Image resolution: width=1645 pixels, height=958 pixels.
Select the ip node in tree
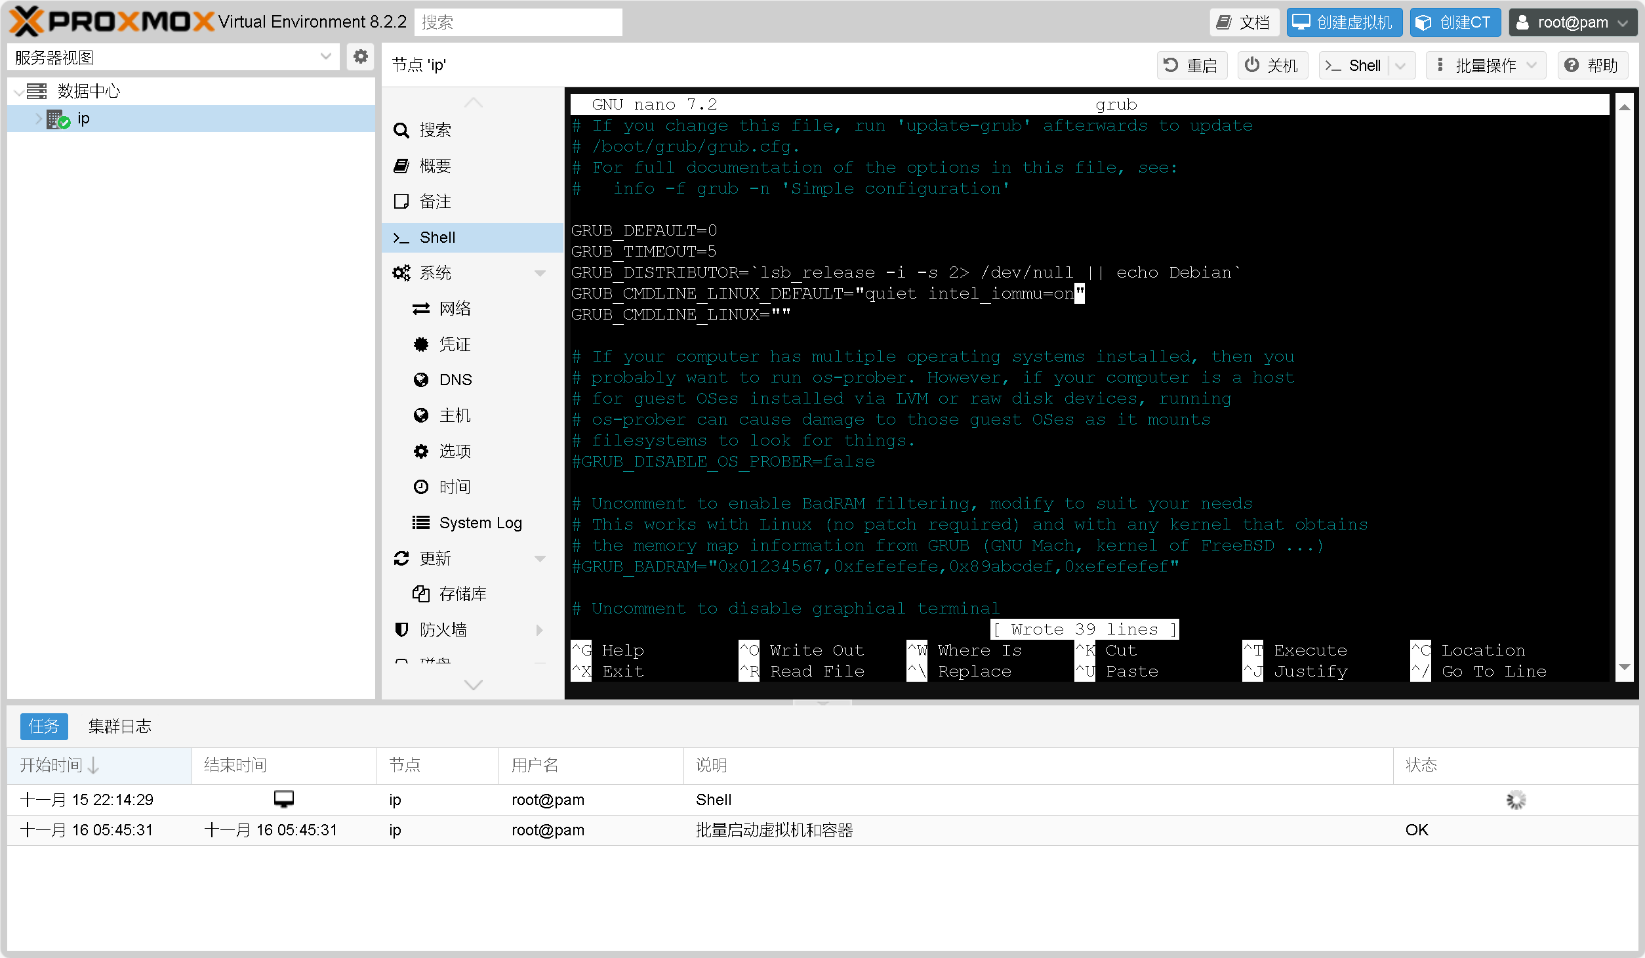point(83,119)
